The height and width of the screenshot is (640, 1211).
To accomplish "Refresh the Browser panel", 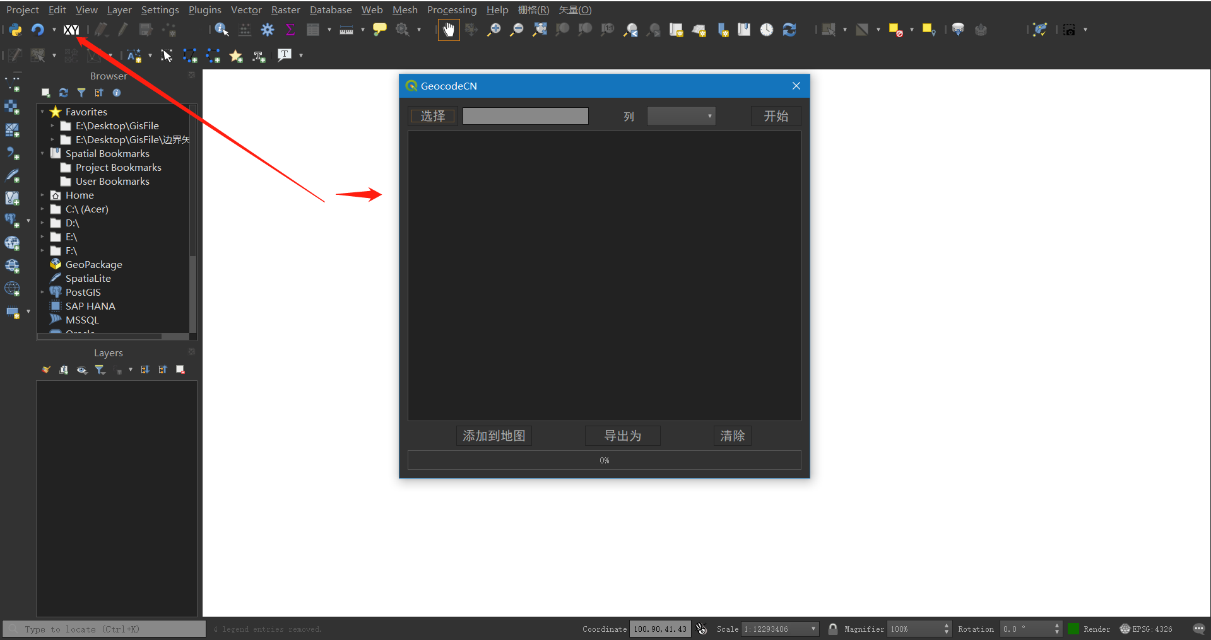I will 63,93.
